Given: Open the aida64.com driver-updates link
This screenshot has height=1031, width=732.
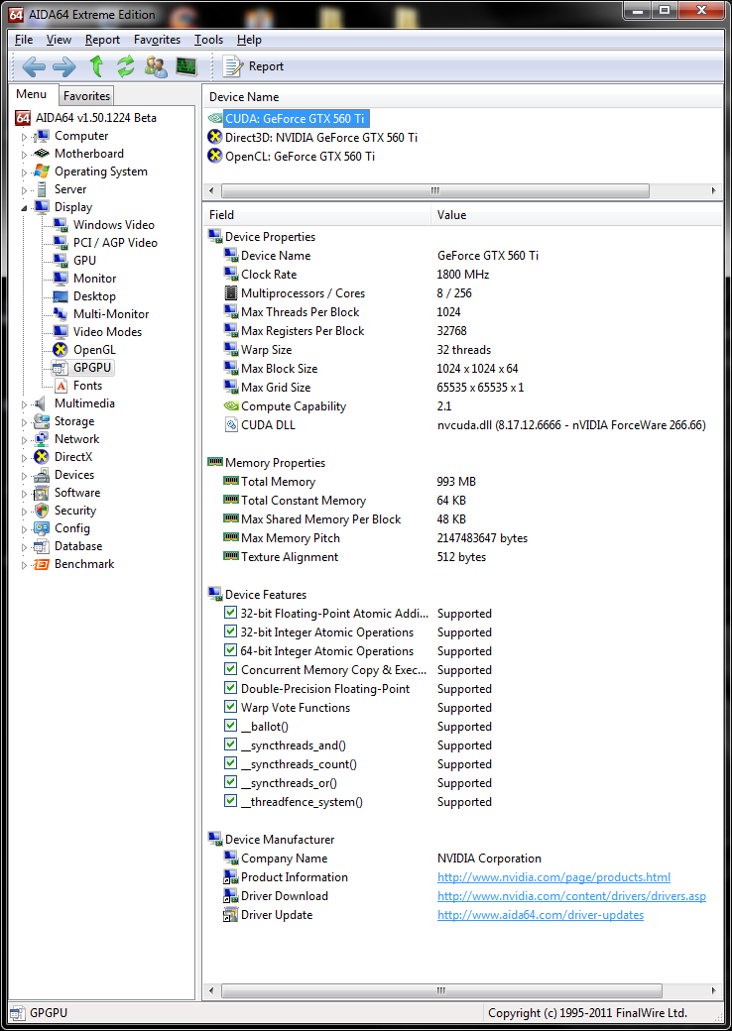Looking at the screenshot, I should tap(541, 915).
